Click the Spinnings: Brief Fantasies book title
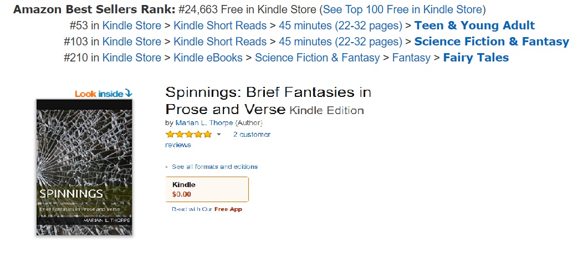This screenshot has height=263, width=583. tap(268, 100)
